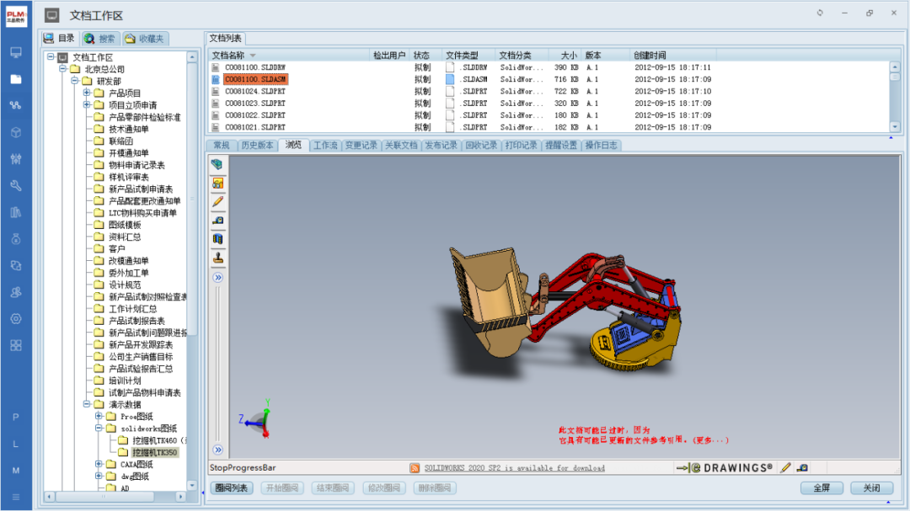Click the 3D view icon atop the preview toolbar

point(218,165)
